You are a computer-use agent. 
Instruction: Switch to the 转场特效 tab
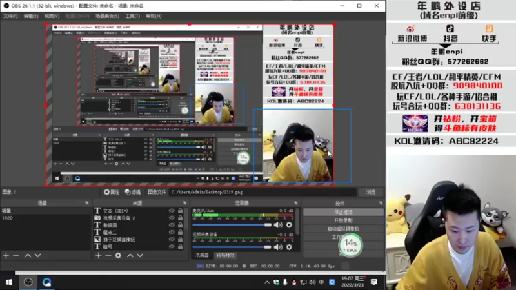tap(225, 255)
